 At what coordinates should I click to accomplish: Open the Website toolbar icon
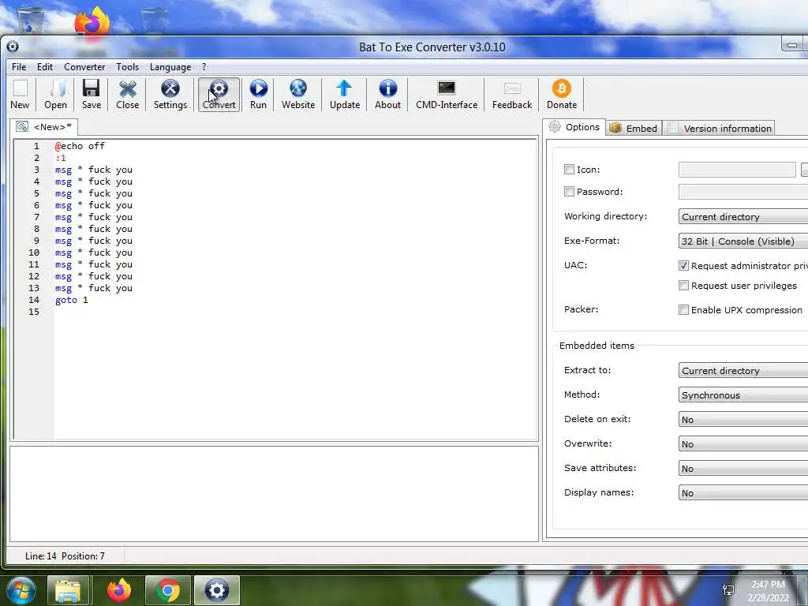[x=297, y=95]
